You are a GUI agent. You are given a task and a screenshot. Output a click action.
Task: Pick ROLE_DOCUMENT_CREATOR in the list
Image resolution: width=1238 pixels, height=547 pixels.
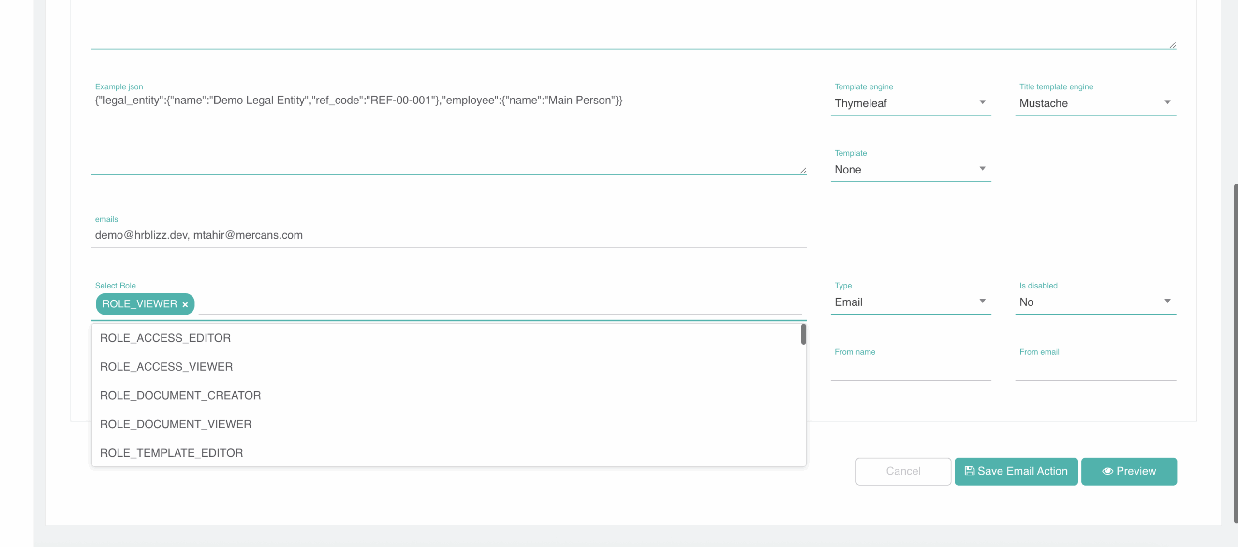click(x=180, y=395)
